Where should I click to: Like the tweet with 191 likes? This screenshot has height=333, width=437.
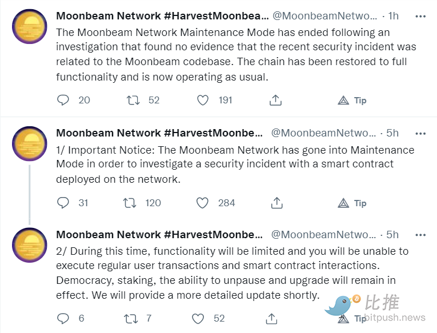click(x=203, y=100)
